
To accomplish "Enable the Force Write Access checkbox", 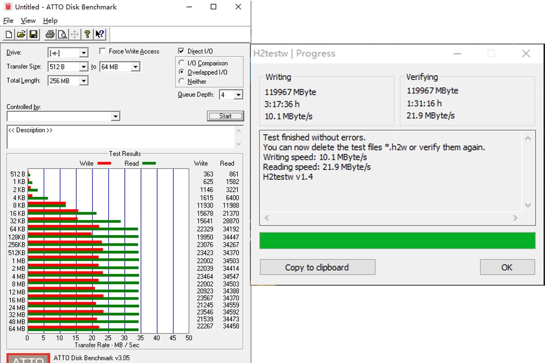I will (102, 51).
